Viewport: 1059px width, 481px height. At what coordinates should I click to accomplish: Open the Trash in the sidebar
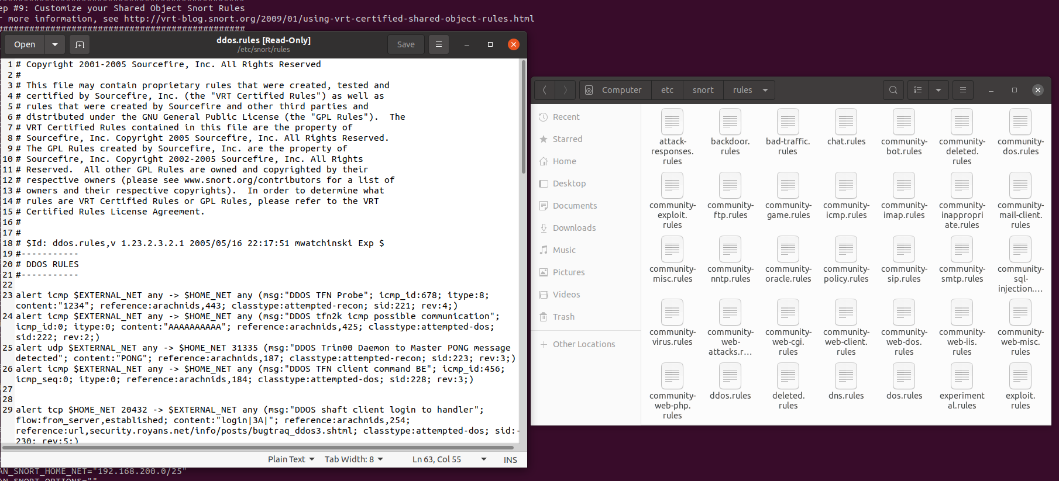pos(563,317)
